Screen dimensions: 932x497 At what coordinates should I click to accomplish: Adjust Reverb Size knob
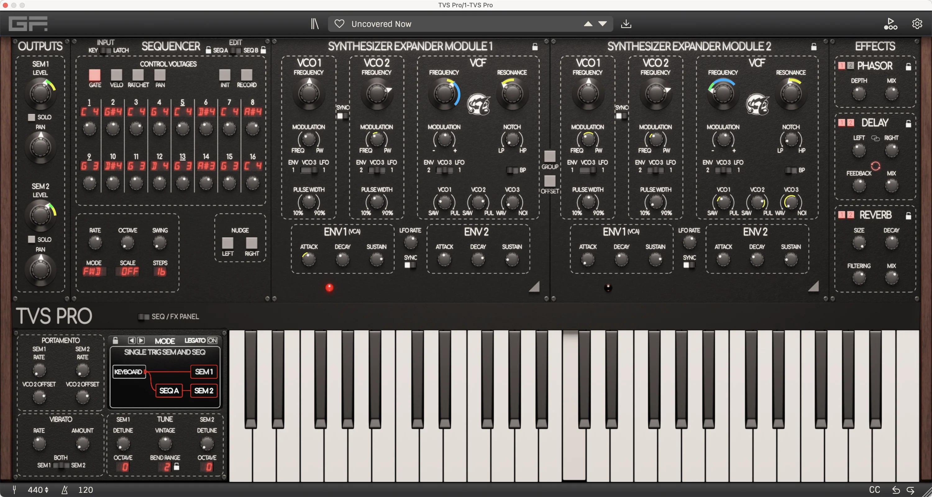pyautogui.click(x=859, y=243)
